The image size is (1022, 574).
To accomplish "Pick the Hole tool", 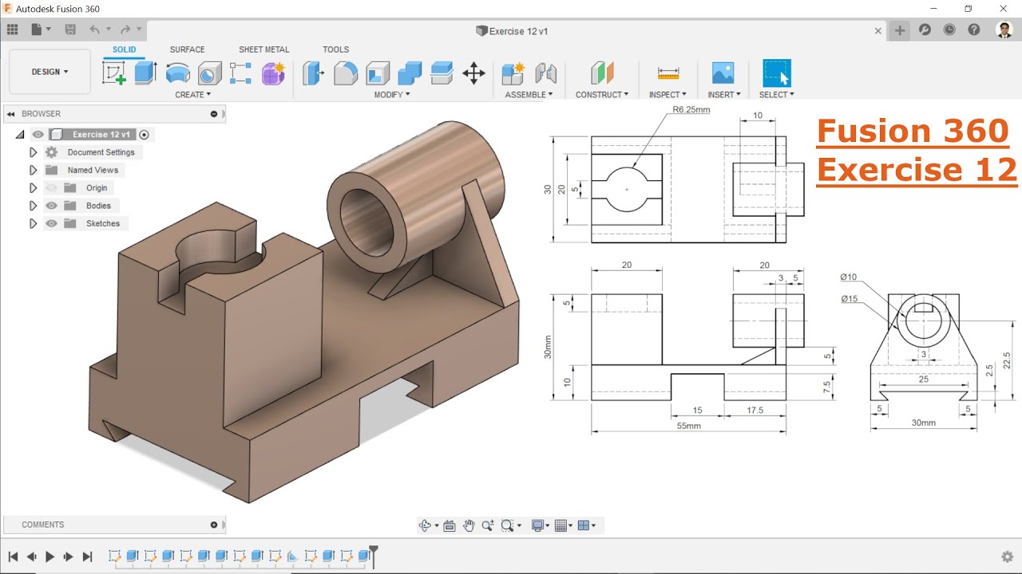I will [x=209, y=73].
